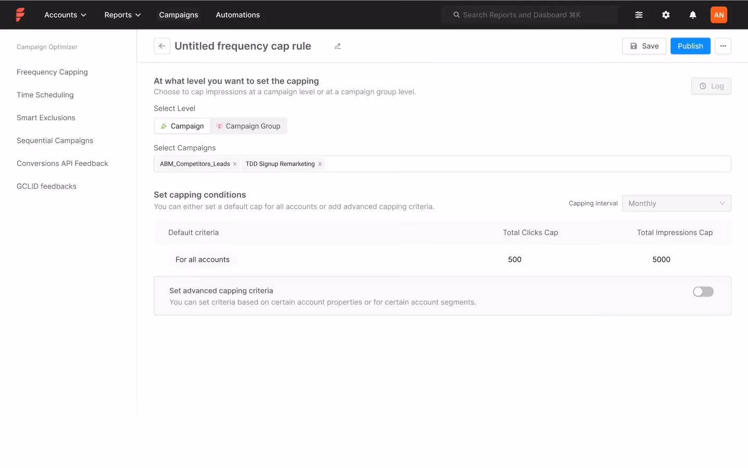View the rule history with the Log clock icon
748x468 pixels.
tap(711, 86)
